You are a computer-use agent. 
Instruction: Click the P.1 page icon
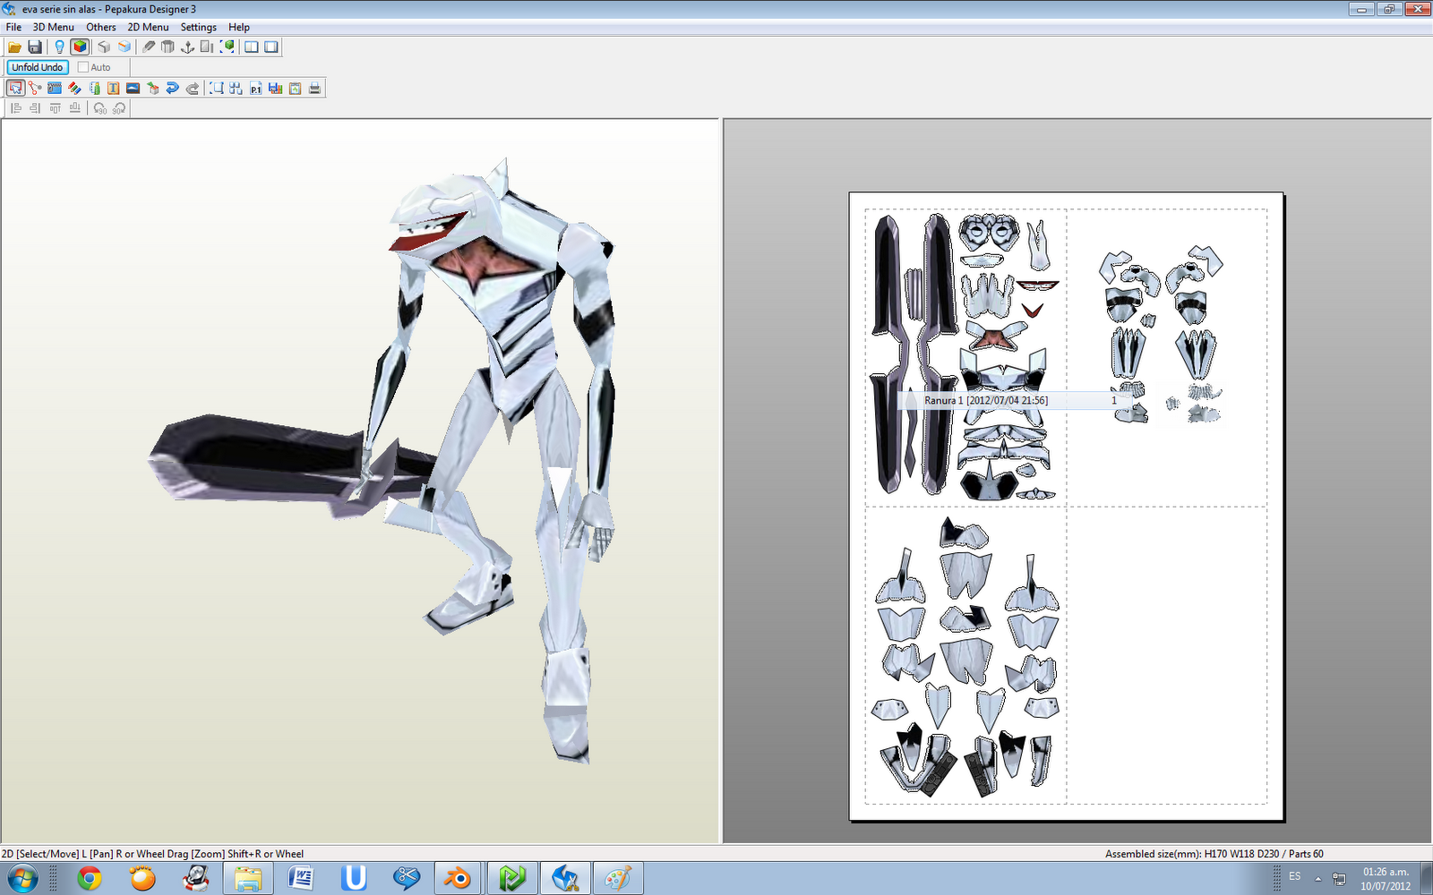256,88
